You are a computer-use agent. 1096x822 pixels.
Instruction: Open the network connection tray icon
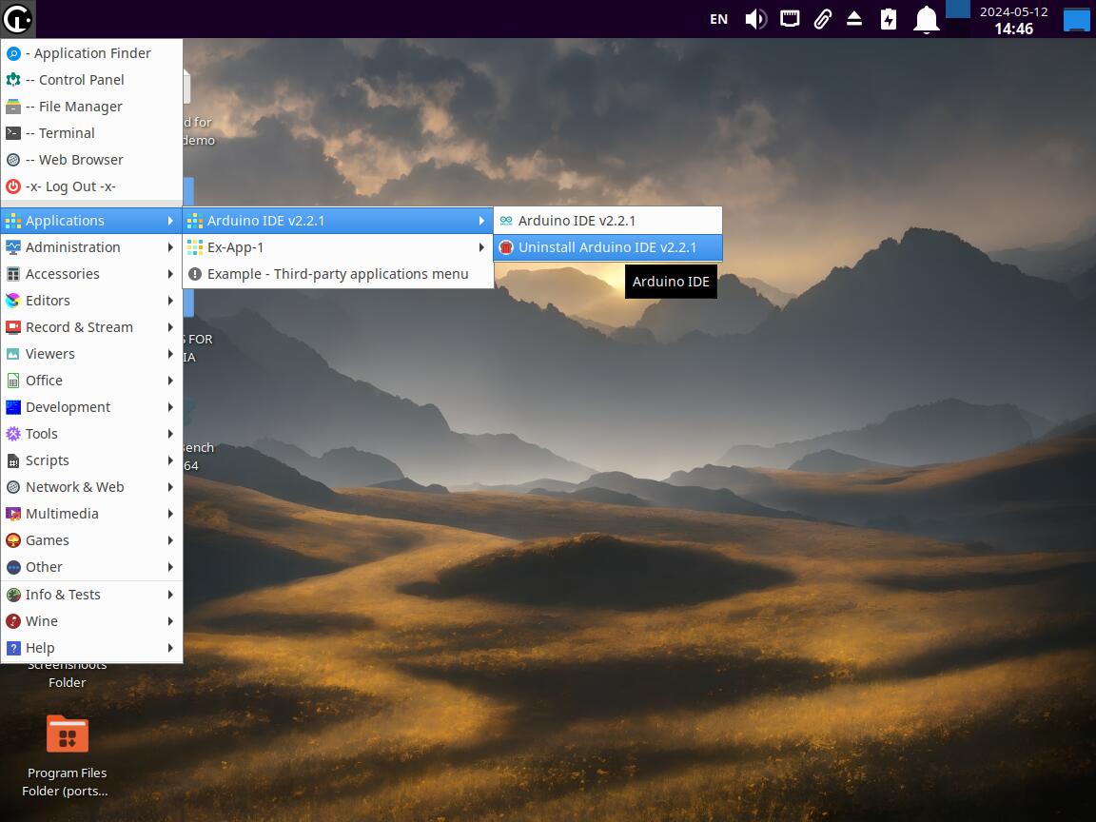[x=790, y=19]
